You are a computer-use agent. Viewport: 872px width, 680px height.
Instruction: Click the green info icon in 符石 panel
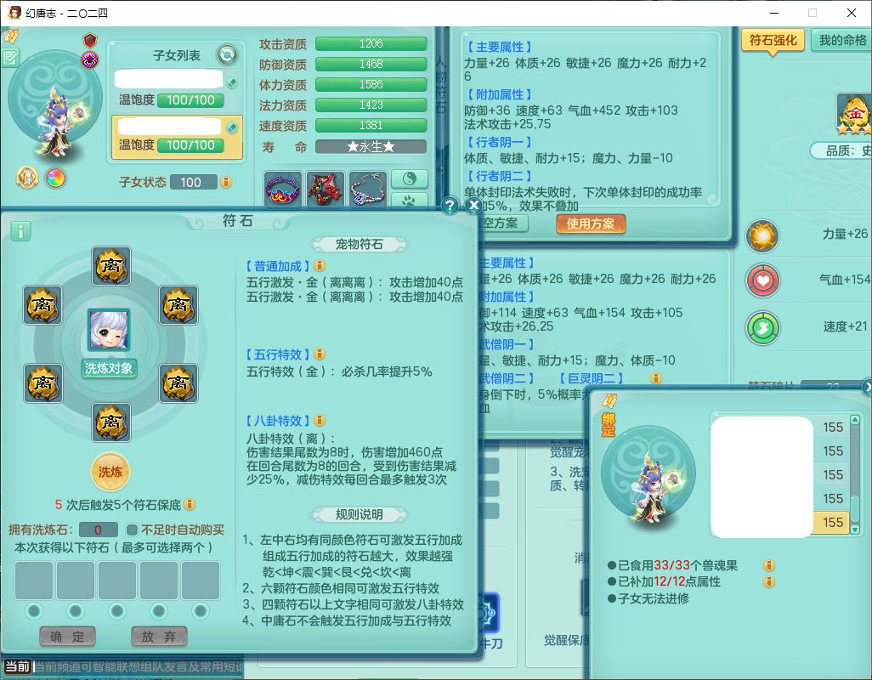(x=20, y=230)
